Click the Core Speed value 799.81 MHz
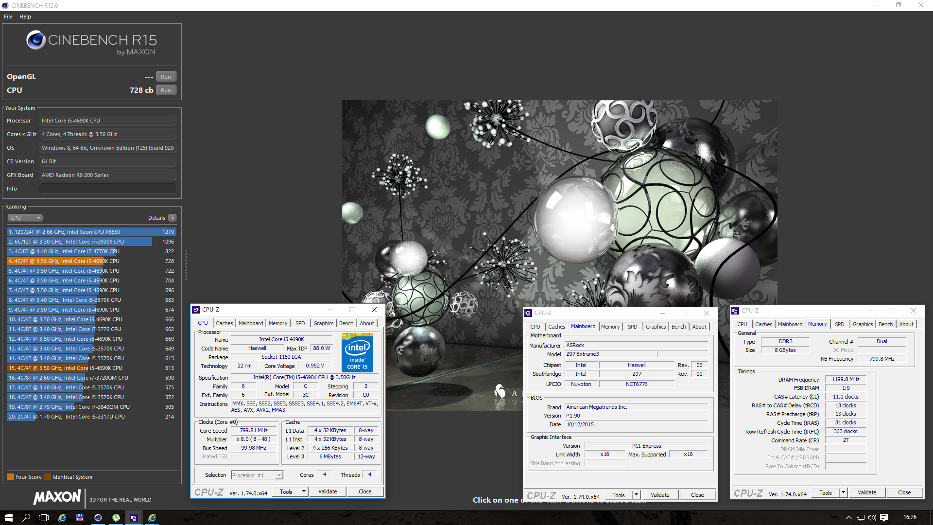The height and width of the screenshot is (525, 933). tap(254, 431)
